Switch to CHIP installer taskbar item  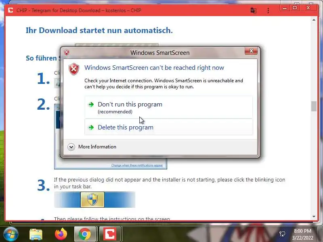pyautogui.click(x=110, y=234)
